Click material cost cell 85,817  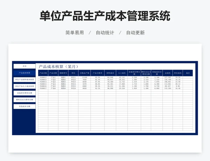tap(110, 79)
